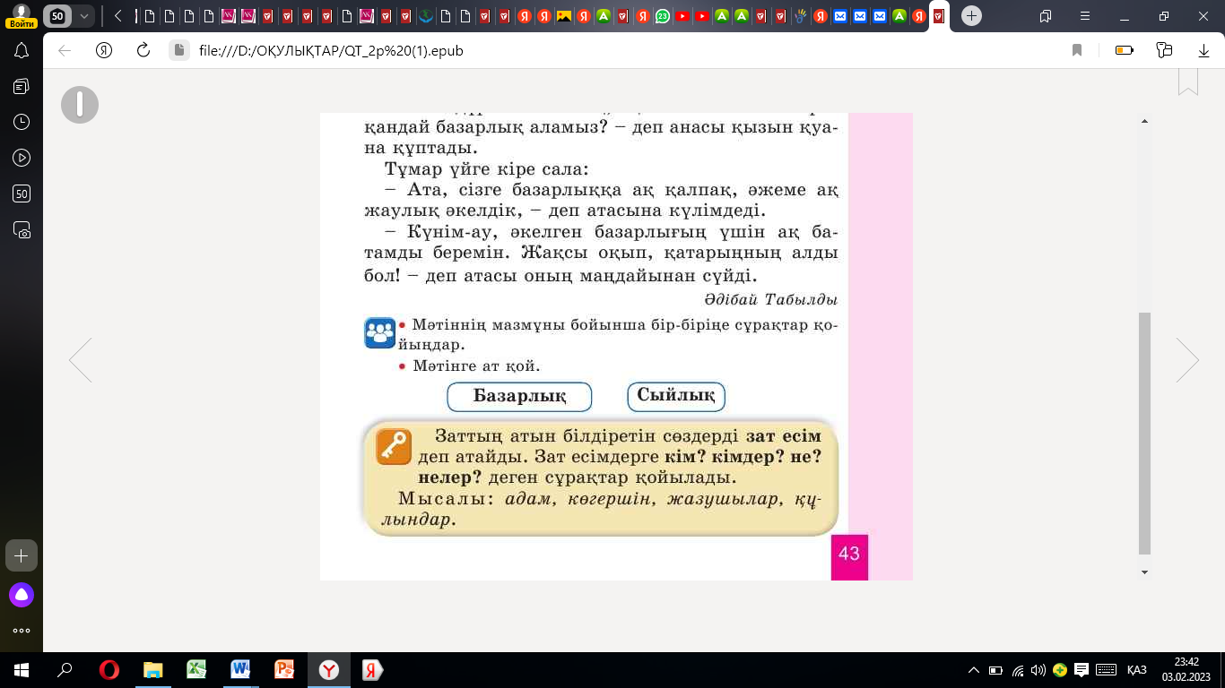This screenshot has width=1225, height=688.
Task: Open the tab counter showing 50
Action: 58,16
